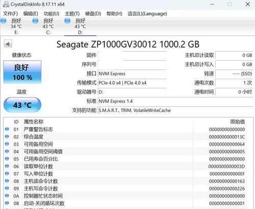Click host total writes 0 GB value
This screenshot has height=209, width=255.
234,64
